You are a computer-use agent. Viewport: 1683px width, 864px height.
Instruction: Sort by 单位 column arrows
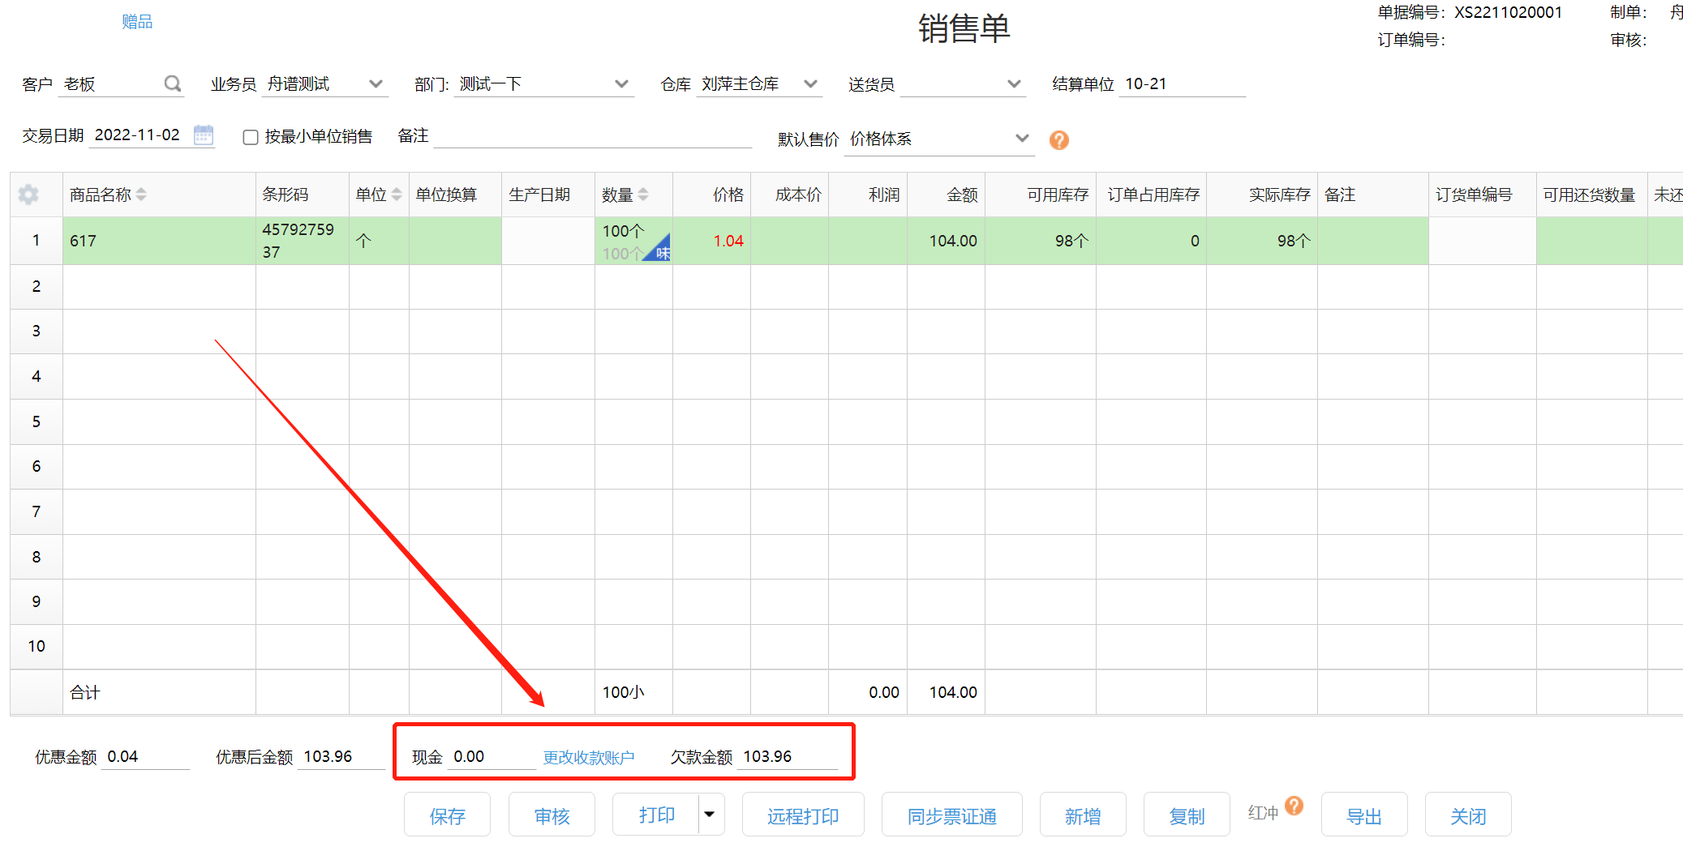(397, 195)
